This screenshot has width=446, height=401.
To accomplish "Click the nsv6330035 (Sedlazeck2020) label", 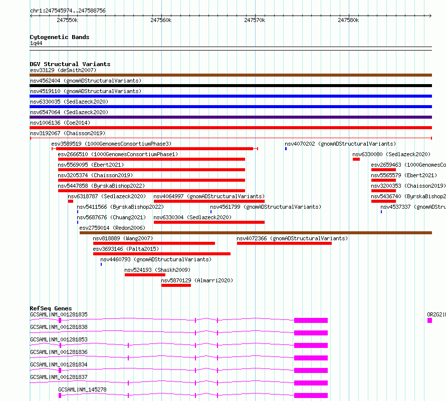I will [69, 102].
